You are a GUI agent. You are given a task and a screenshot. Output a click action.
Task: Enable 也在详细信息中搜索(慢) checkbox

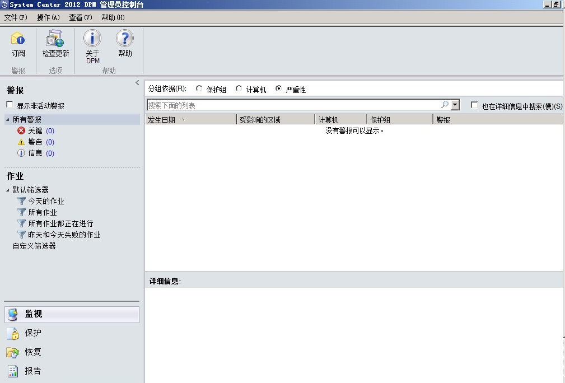pos(474,105)
